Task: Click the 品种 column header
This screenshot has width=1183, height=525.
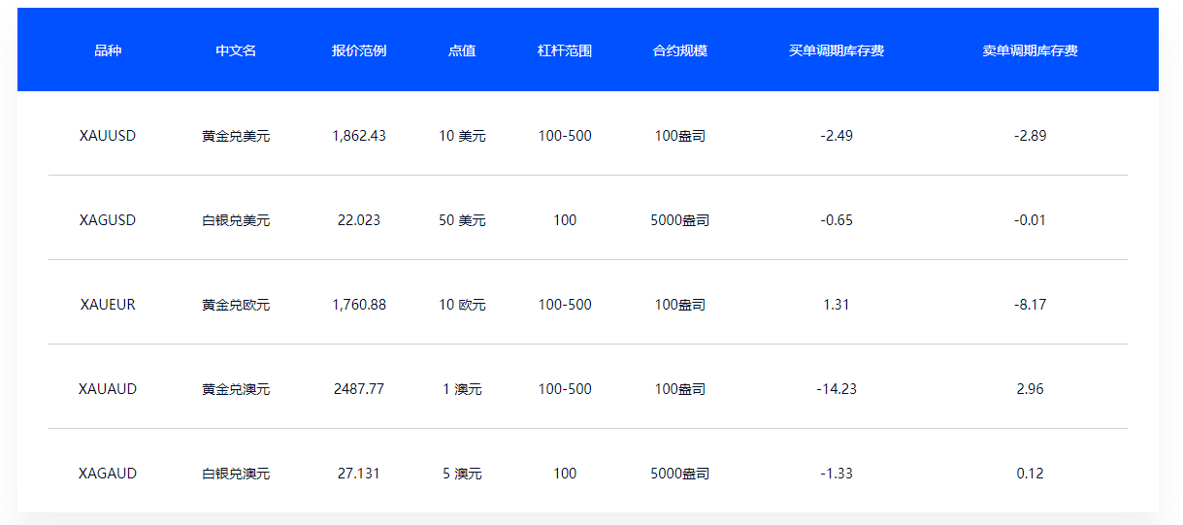Action: pyautogui.click(x=108, y=50)
